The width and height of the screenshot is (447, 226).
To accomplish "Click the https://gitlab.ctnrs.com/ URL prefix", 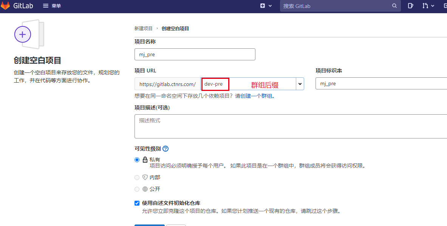I will coord(168,84).
